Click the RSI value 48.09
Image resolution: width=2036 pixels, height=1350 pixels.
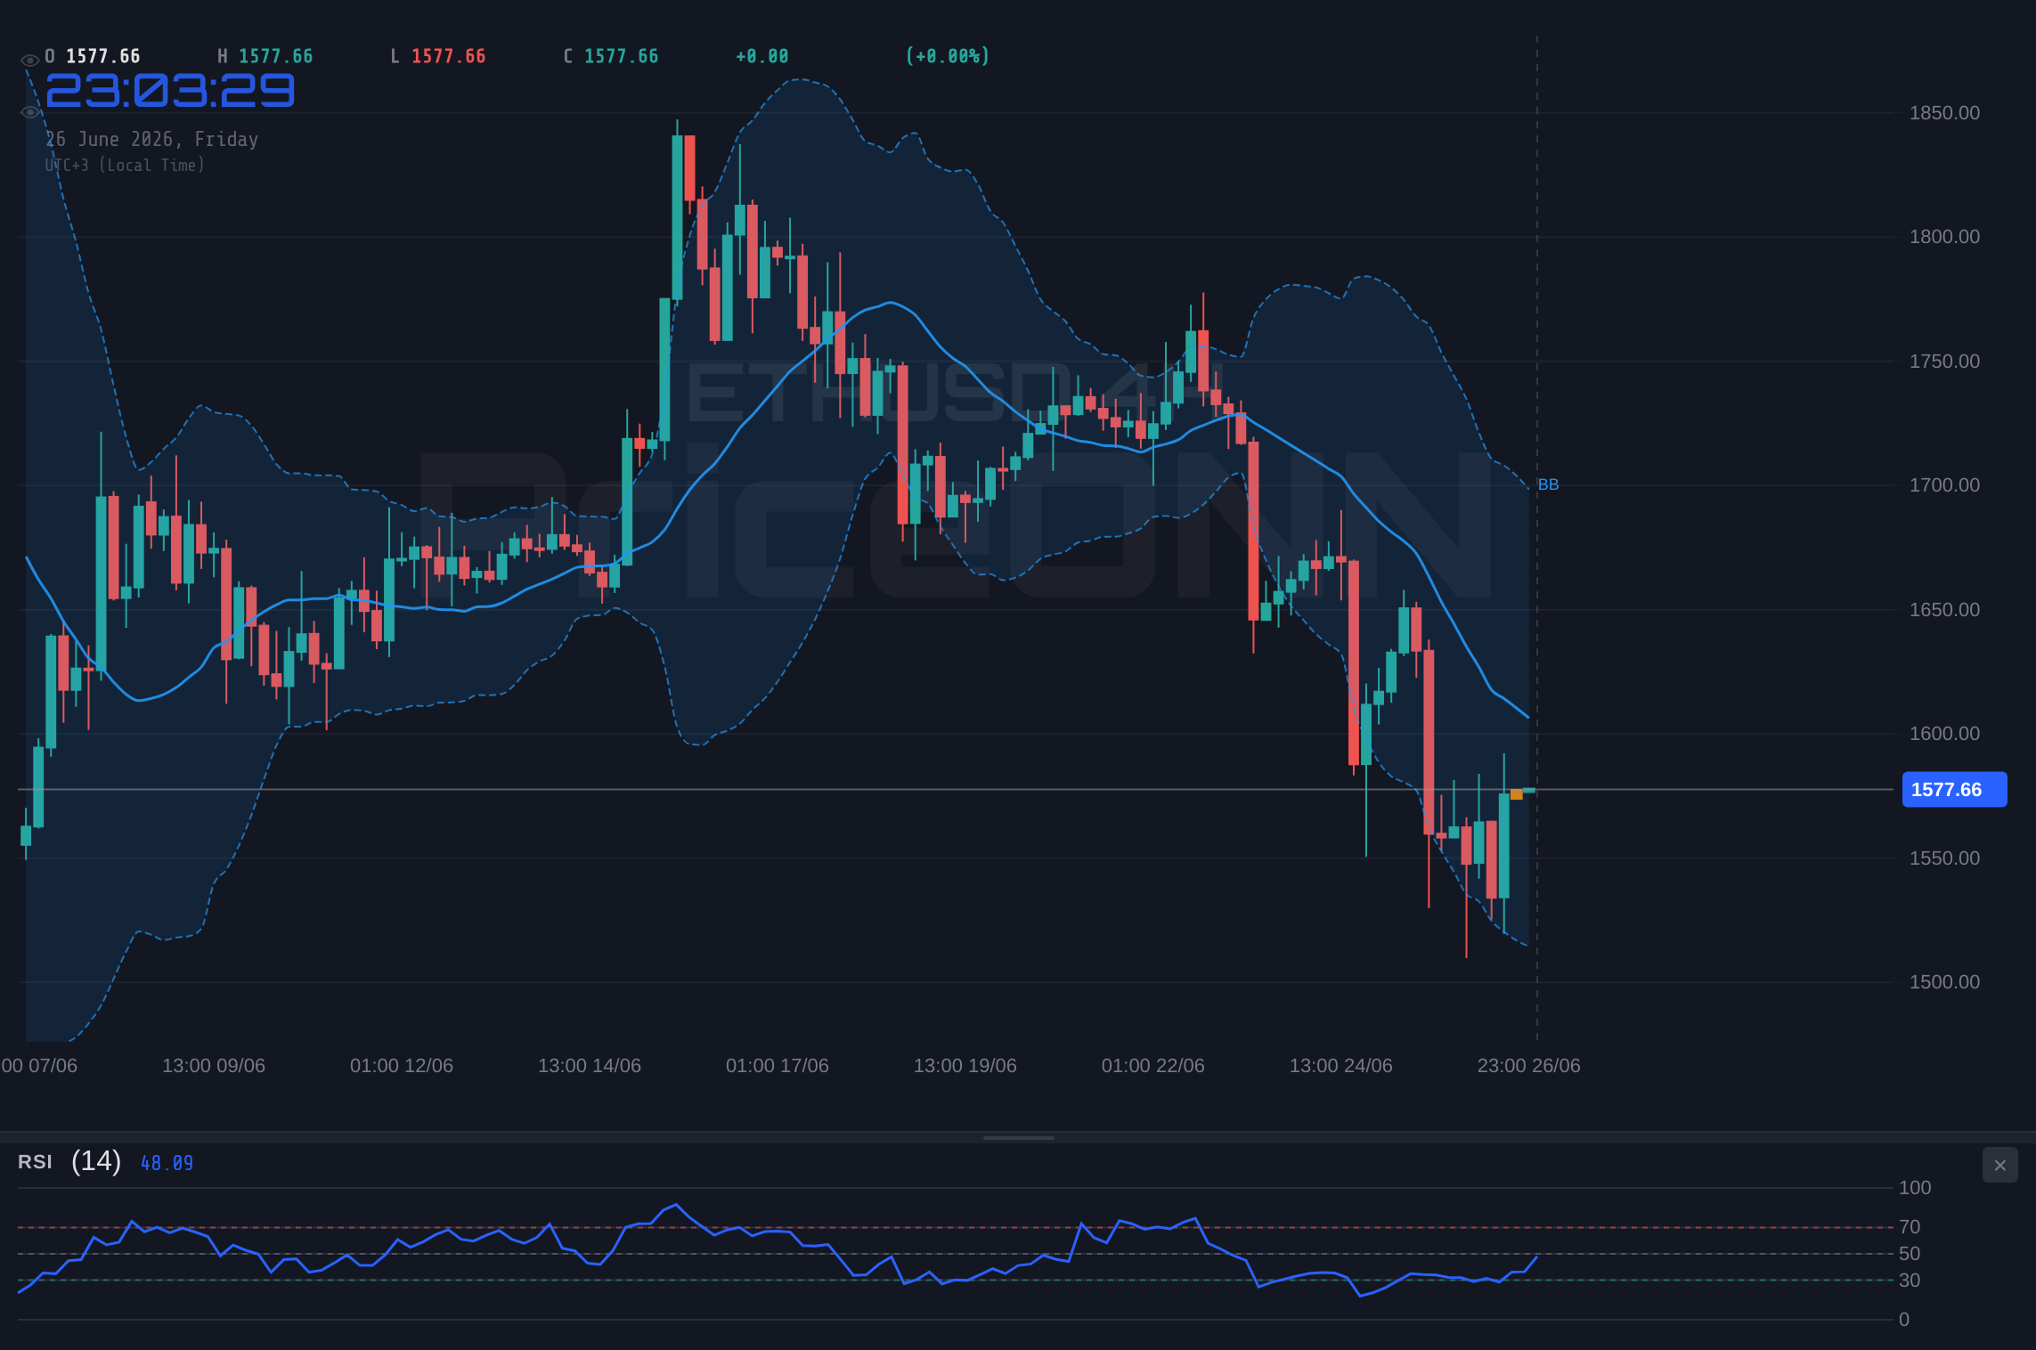(167, 1163)
